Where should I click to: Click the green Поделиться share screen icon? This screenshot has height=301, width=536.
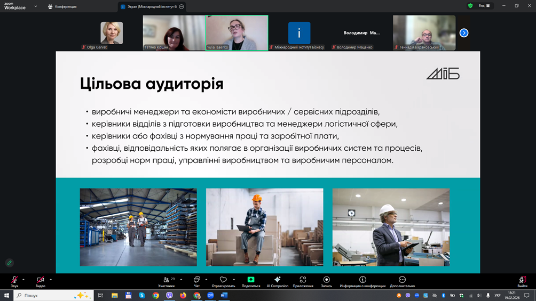point(250,280)
